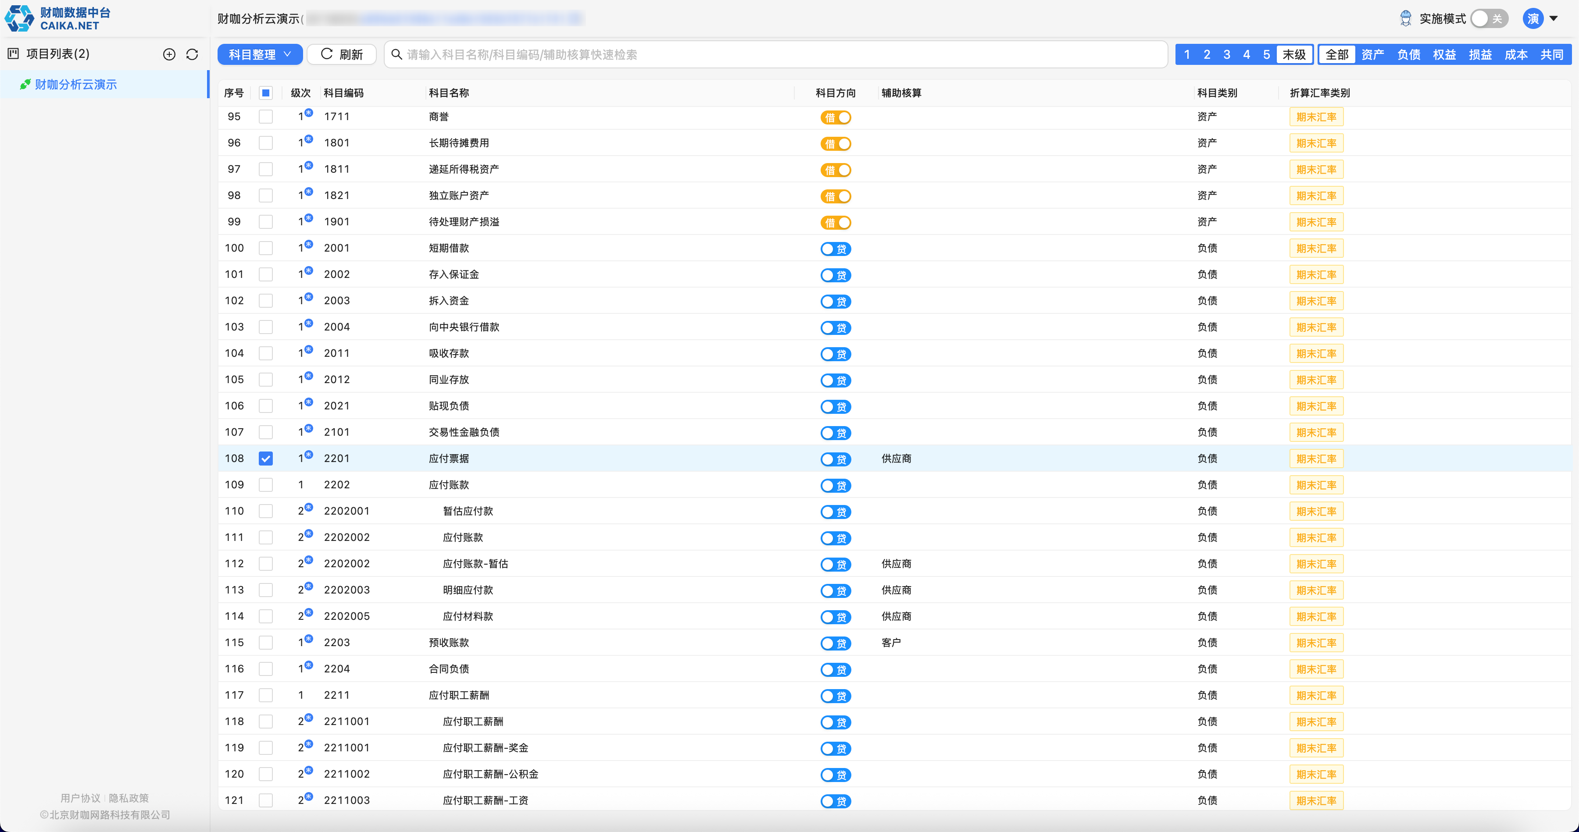Click the 刷新 button
This screenshot has width=1579, height=832.
tap(341, 54)
